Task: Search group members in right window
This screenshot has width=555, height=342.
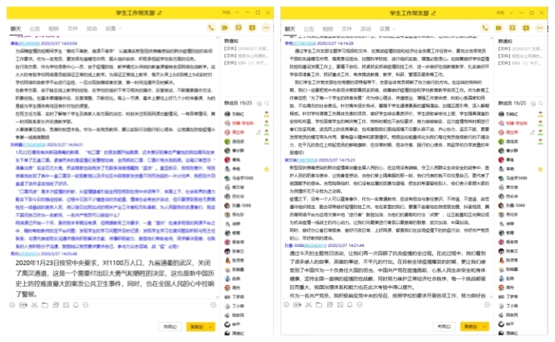Action: tap(541, 103)
